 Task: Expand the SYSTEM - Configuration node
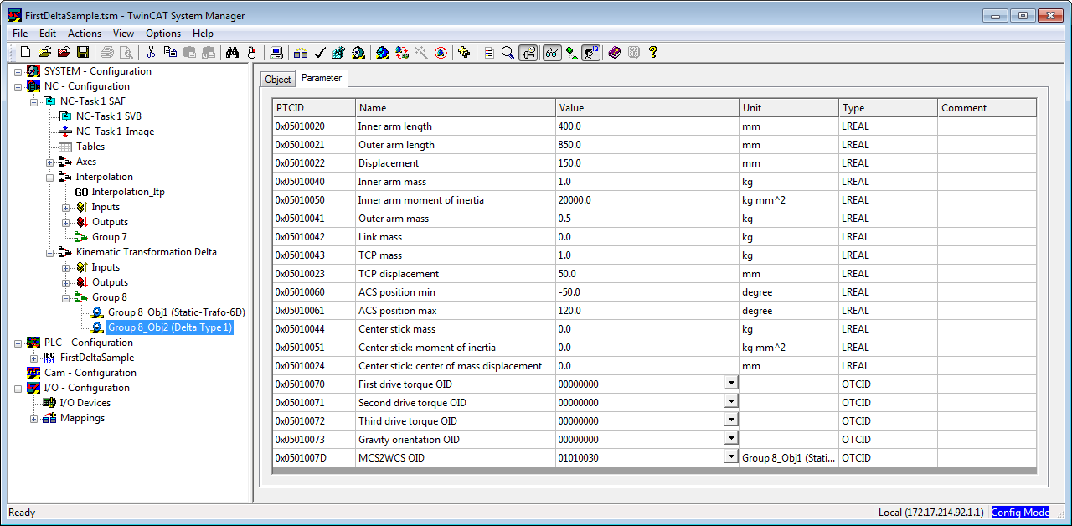(18, 71)
